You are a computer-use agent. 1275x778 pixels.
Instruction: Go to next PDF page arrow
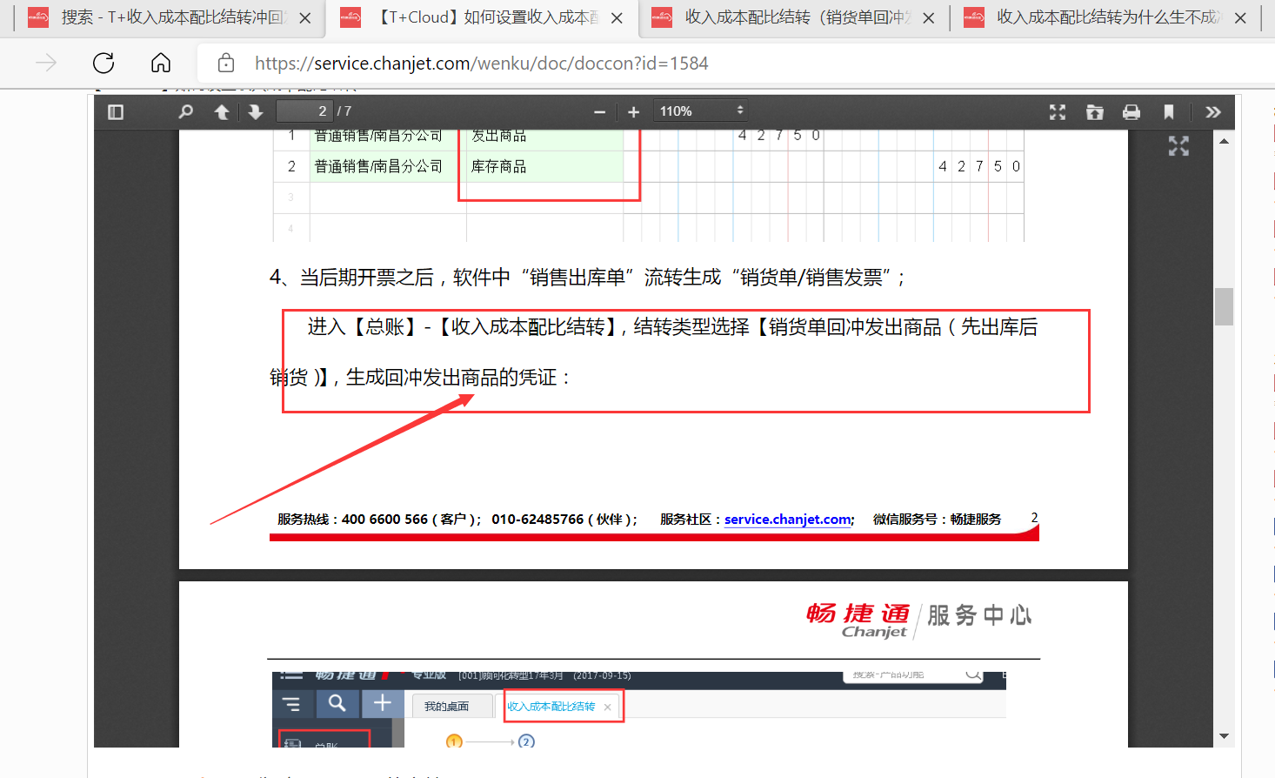click(256, 111)
